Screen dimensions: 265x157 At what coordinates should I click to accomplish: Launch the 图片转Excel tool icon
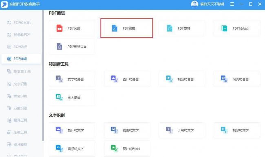[115, 148]
